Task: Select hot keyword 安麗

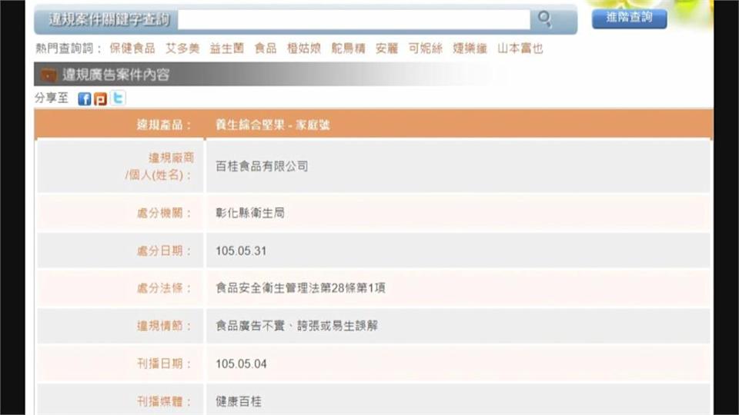Action: [387, 48]
